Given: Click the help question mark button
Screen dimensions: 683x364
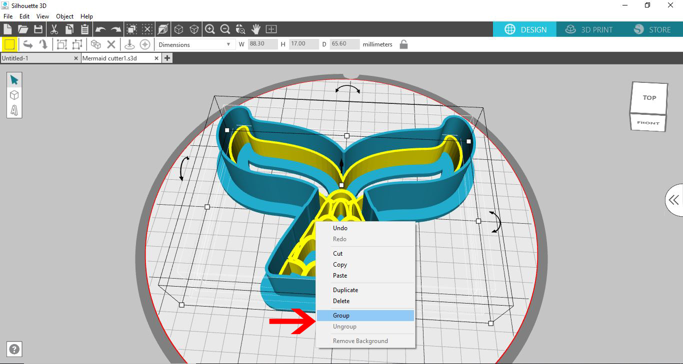Looking at the screenshot, I should (x=14, y=350).
